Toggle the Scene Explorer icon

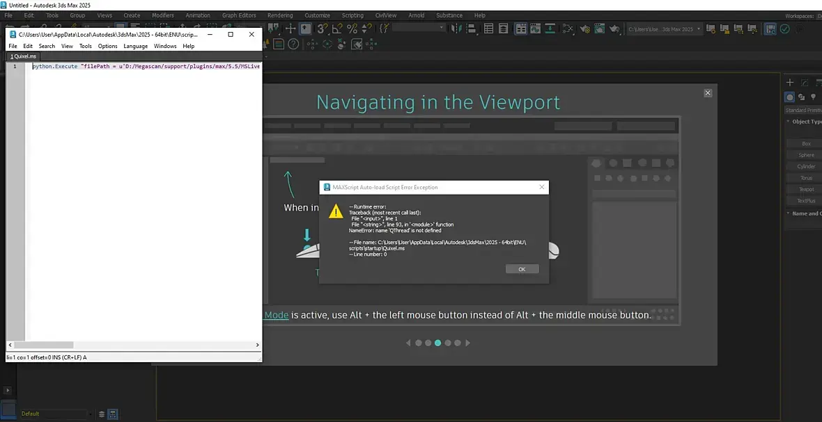488,29
